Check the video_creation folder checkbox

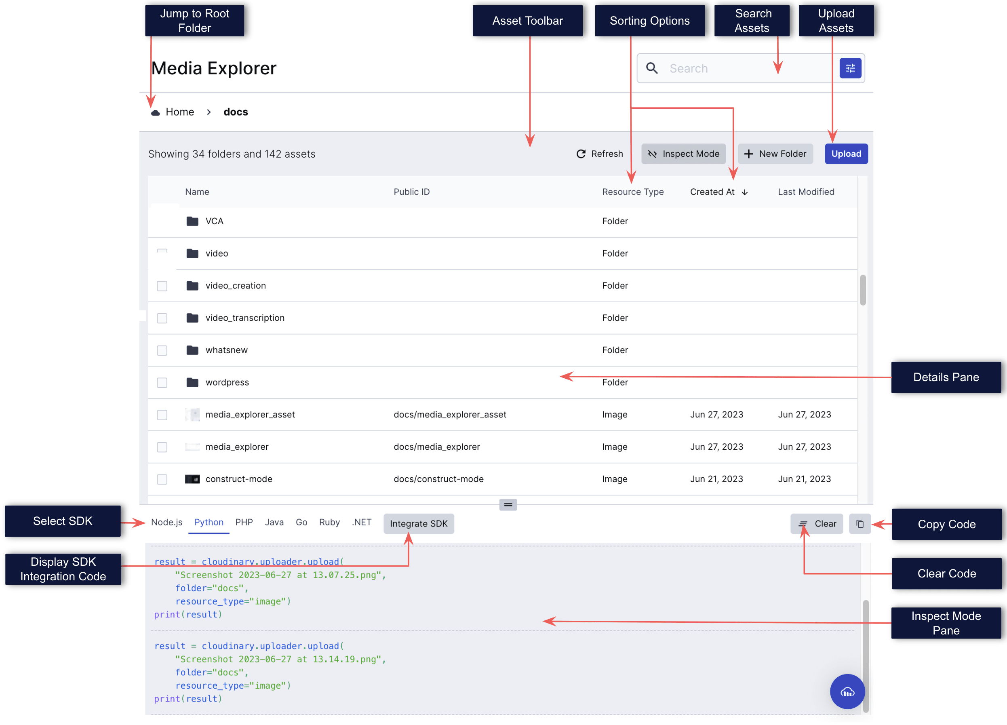[162, 286]
